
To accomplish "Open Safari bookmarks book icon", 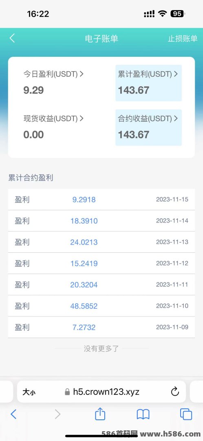I will (x=143, y=414).
